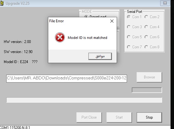Select the Download mode radio button
Image resolution: width=174 pixels, height=129 pixels.
(86, 16)
